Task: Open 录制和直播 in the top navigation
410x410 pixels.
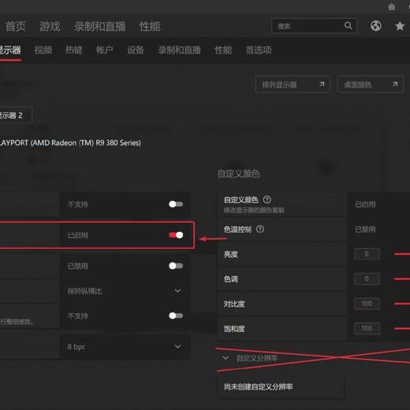Action: coord(100,26)
